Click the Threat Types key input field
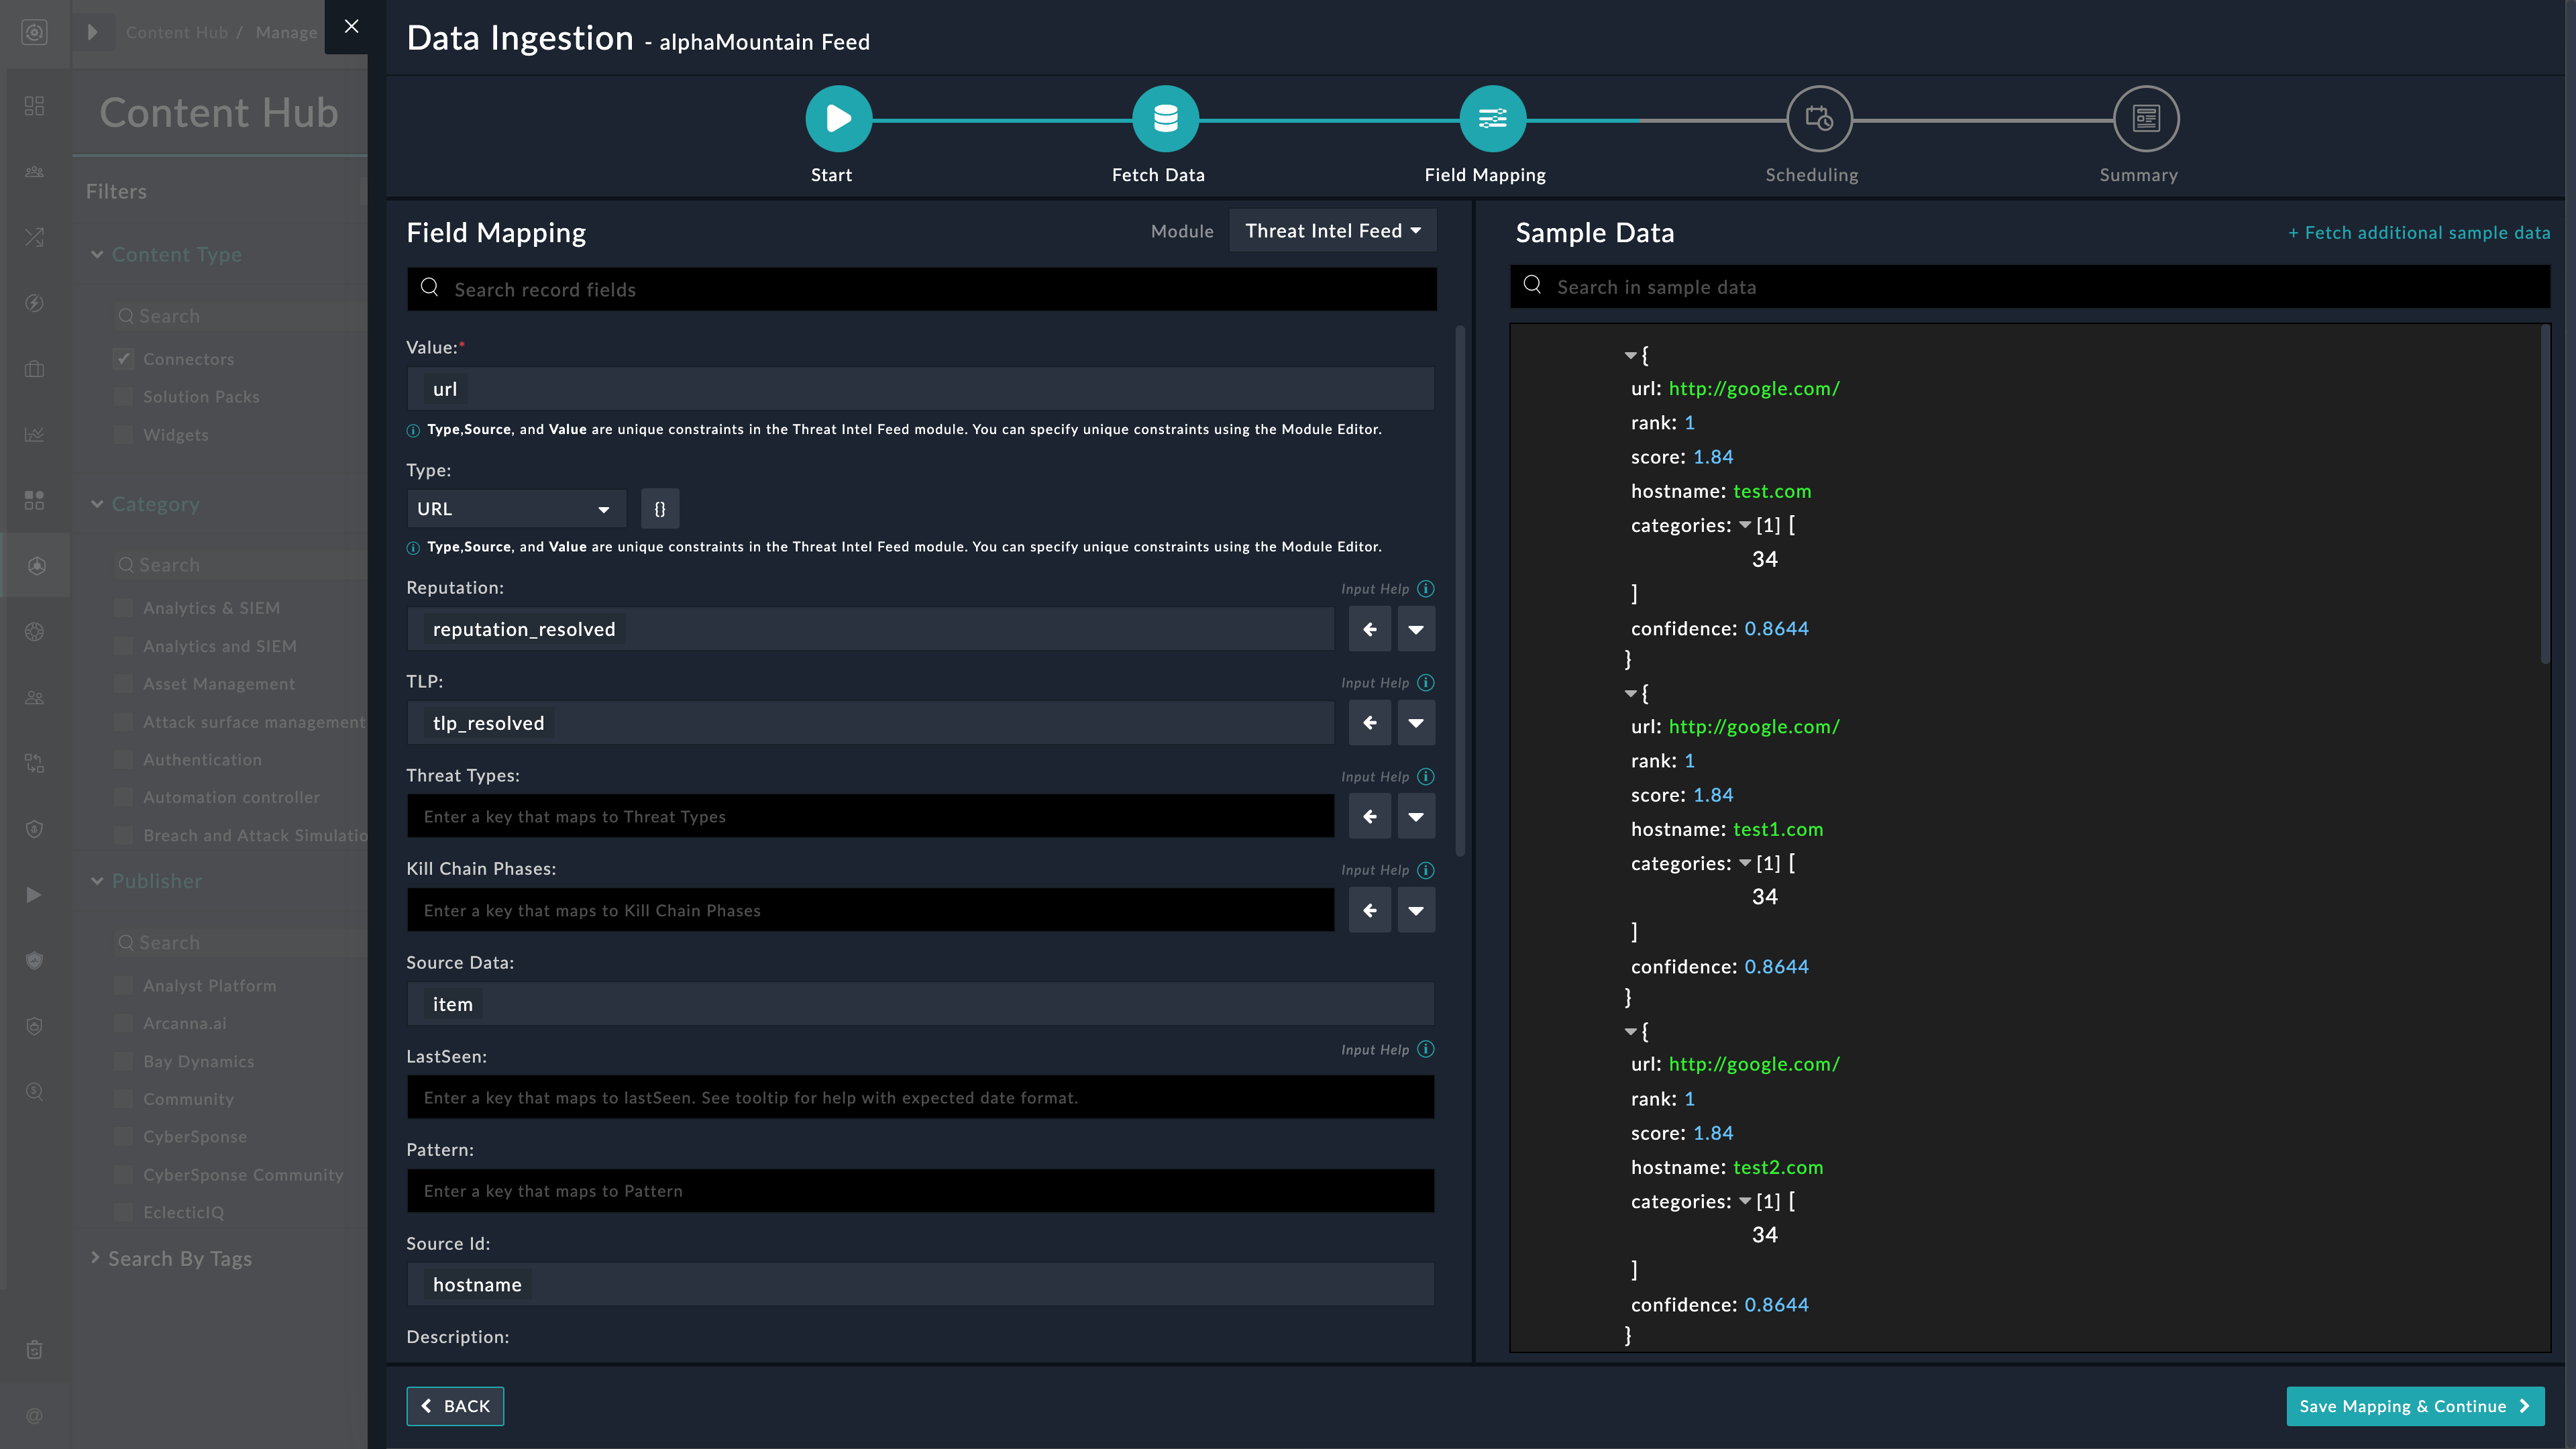2576x1449 pixels. 870,816
